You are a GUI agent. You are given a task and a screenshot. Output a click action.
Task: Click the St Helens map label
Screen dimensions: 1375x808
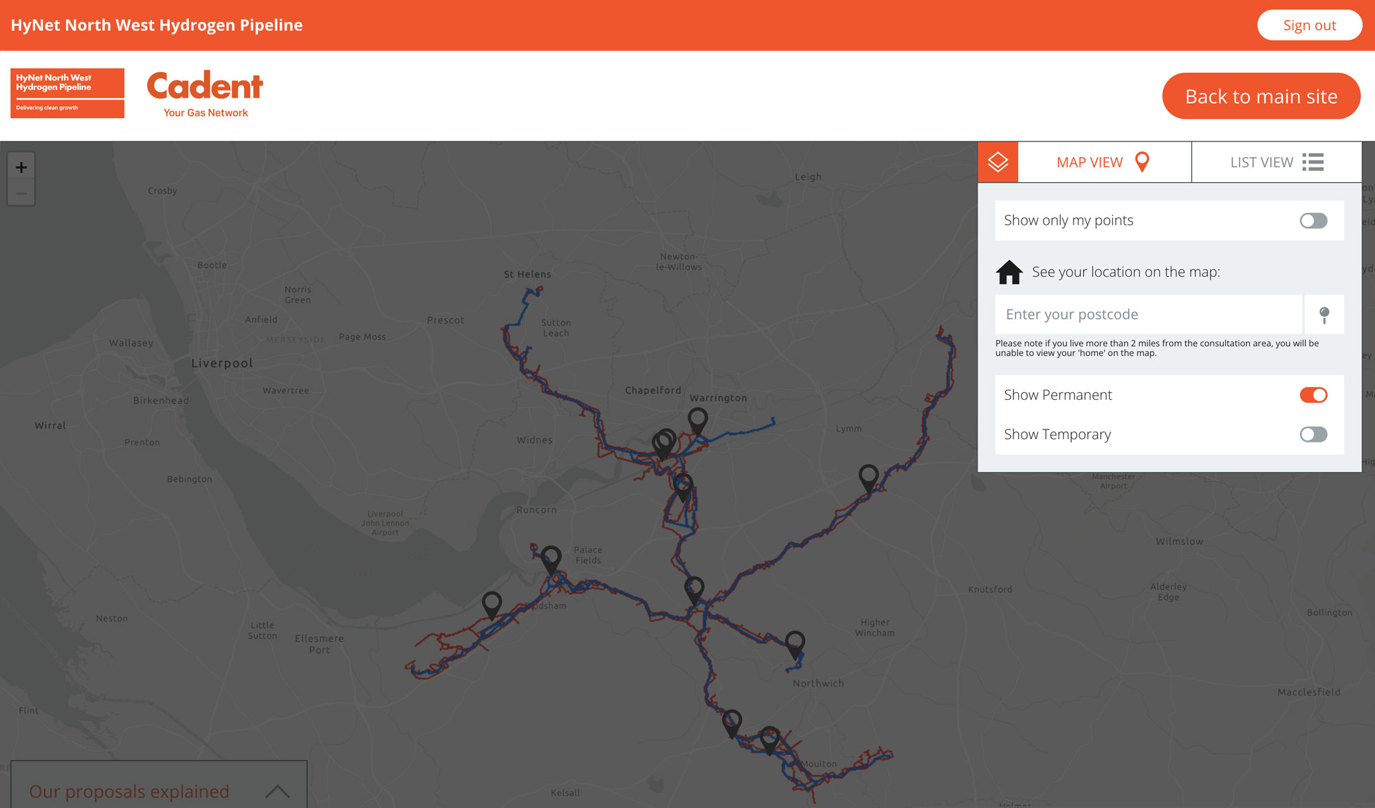527,274
